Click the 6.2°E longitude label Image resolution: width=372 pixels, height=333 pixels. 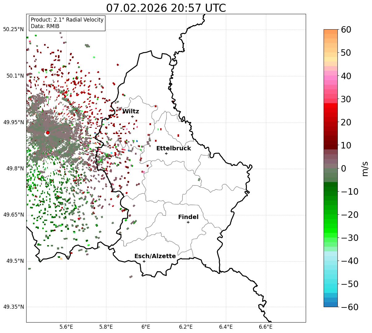(186, 327)
